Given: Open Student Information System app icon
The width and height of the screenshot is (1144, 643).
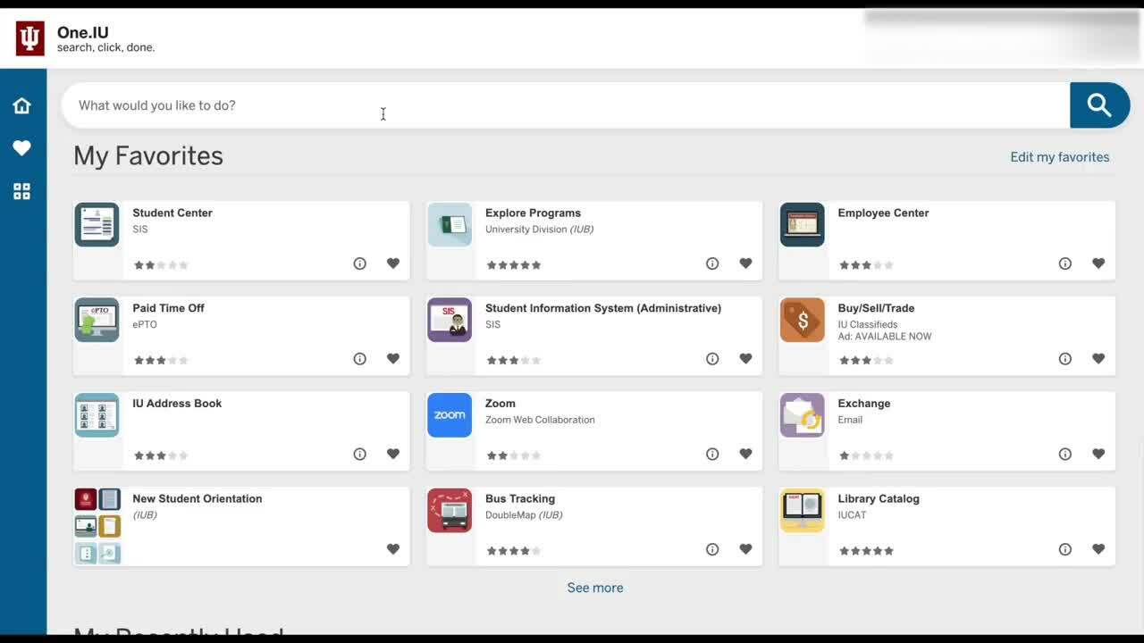Looking at the screenshot, I should pos(450,320).
